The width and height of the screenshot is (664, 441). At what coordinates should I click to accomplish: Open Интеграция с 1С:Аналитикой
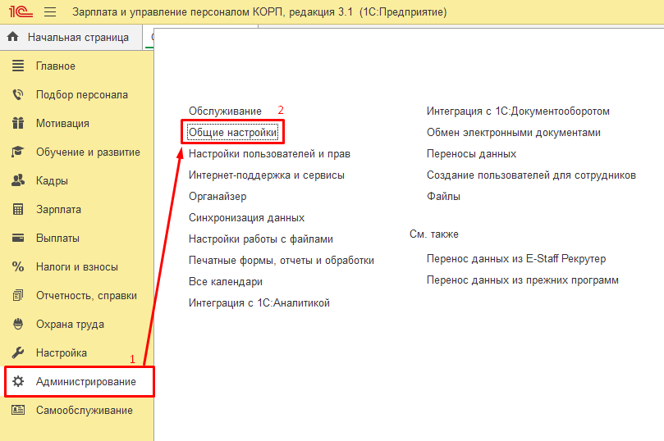pos(259,302)
